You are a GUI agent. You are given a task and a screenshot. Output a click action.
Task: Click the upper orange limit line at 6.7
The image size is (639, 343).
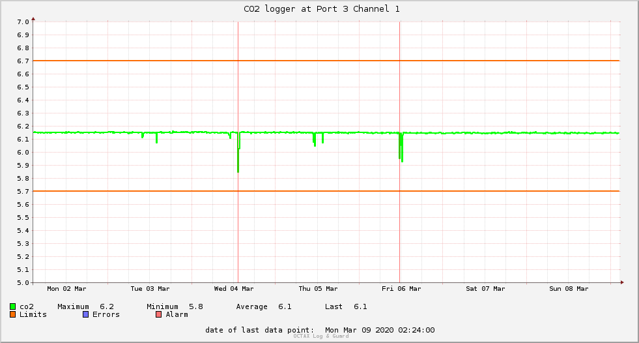326,61
